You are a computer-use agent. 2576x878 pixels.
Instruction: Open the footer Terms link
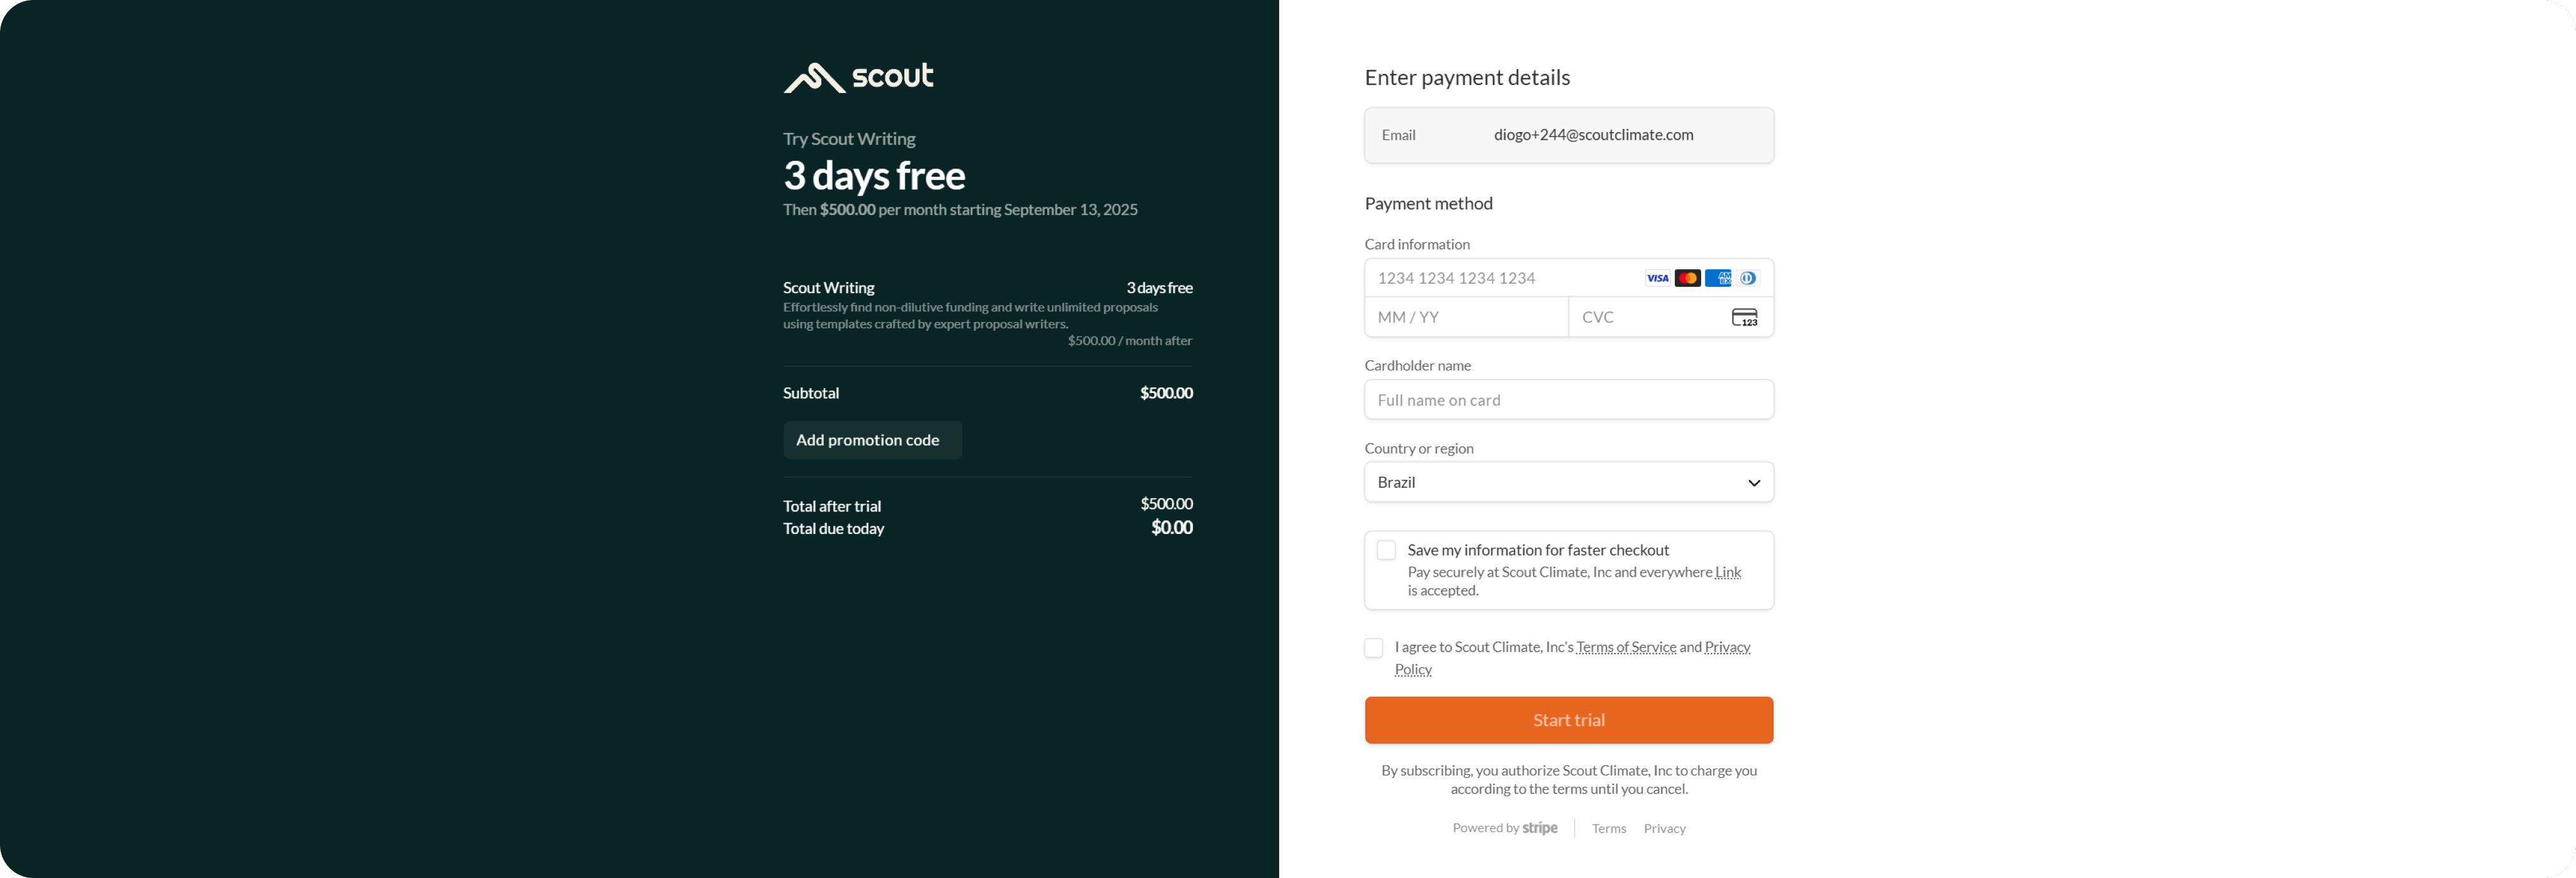(x=1608, y=828)
